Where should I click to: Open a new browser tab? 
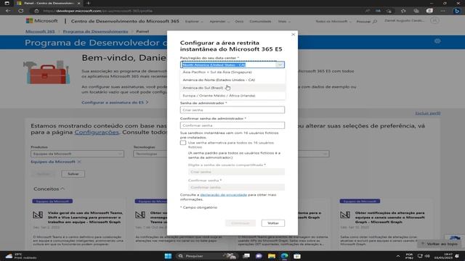click(89, 3)
